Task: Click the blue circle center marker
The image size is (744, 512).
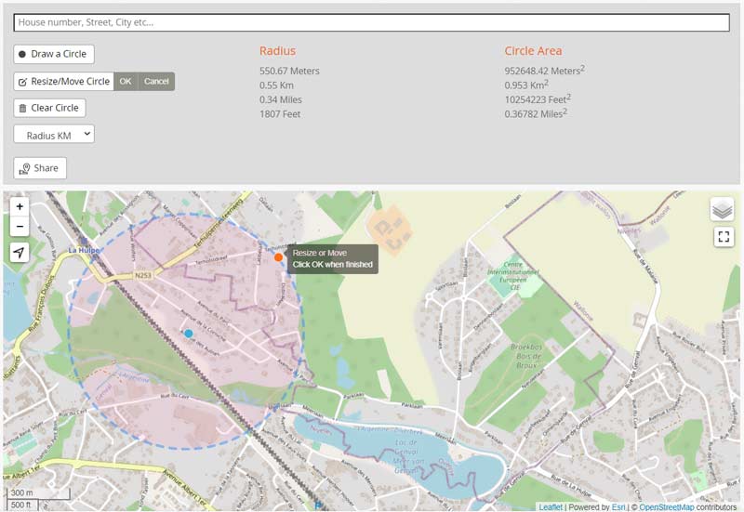Action: 188,333
